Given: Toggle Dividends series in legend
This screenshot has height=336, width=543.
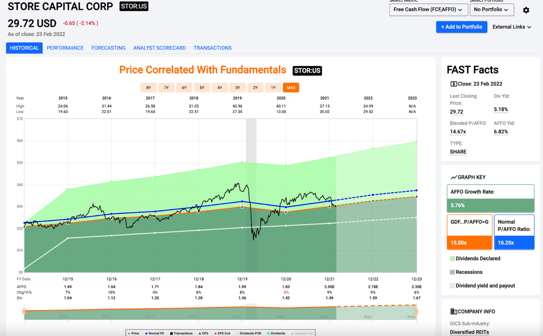Looking at the screenshot, I should tap(276, 333).
